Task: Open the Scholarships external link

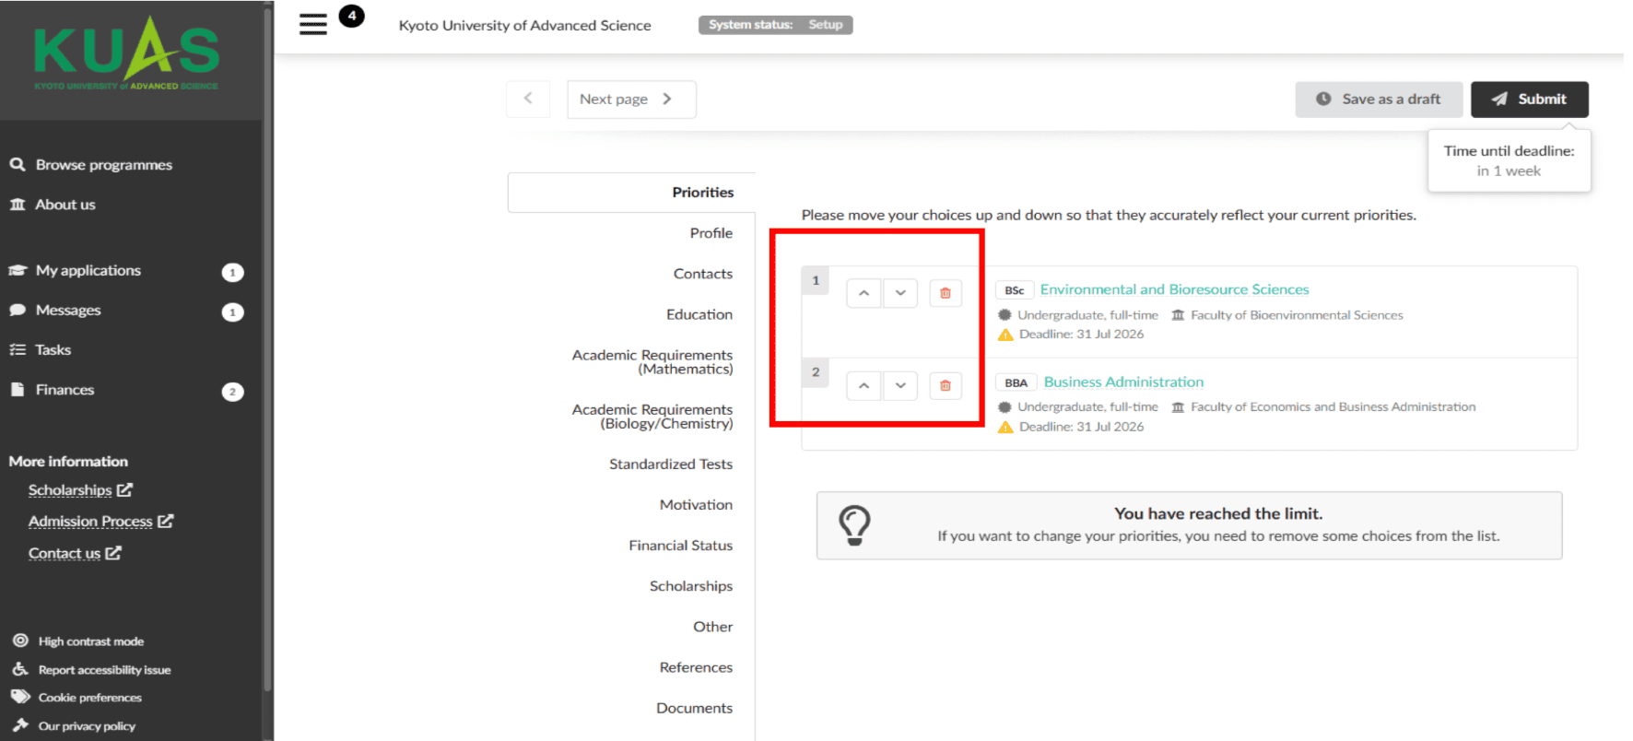Action: [80, 489]
